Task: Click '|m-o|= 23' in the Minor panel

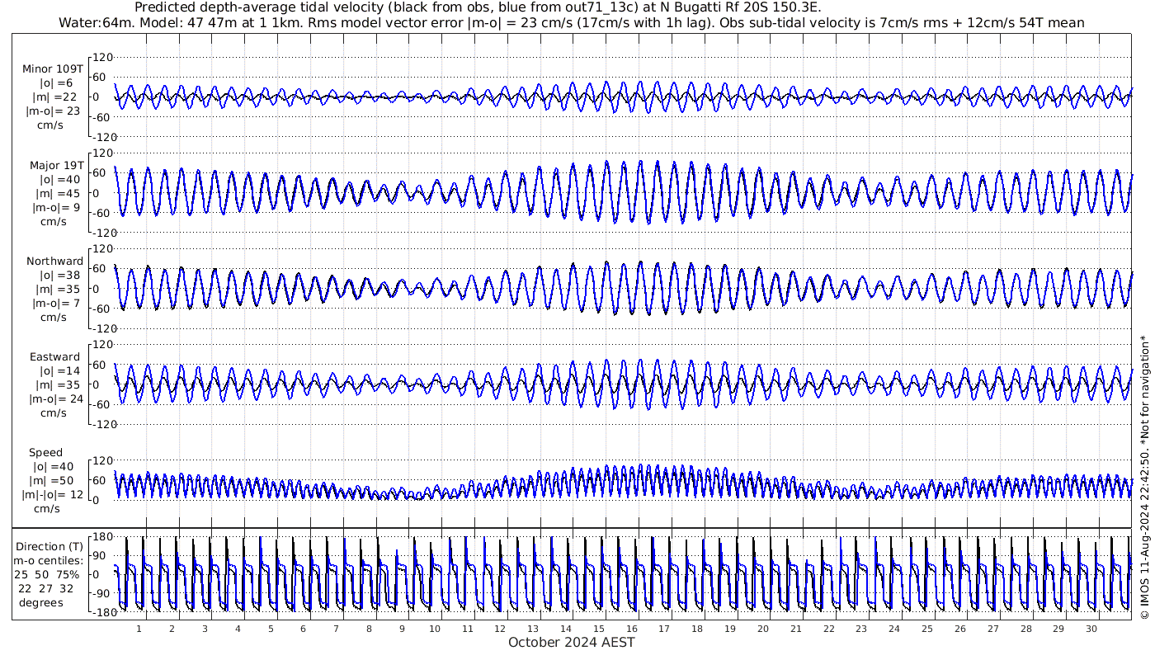Action: point(53,111)
